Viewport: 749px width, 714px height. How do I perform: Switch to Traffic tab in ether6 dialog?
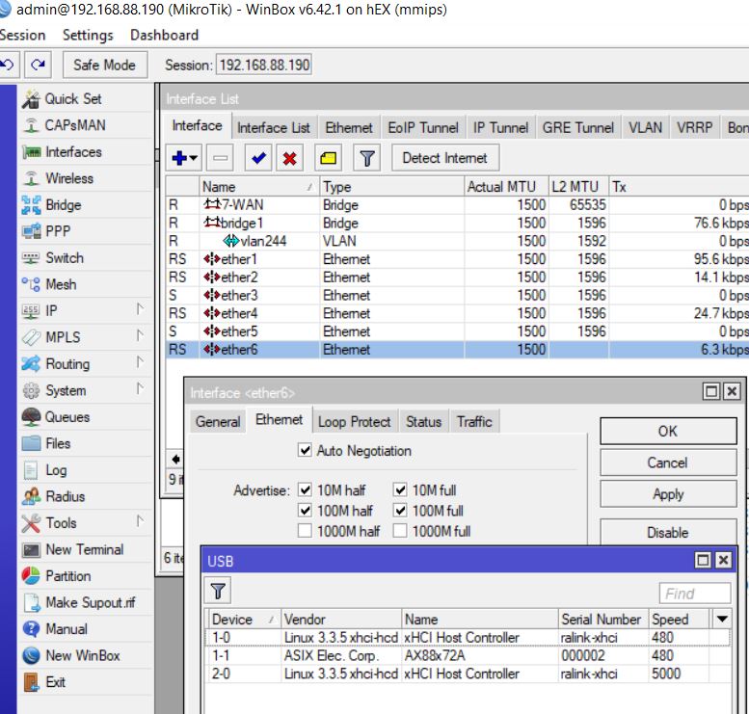coord(474,422)
